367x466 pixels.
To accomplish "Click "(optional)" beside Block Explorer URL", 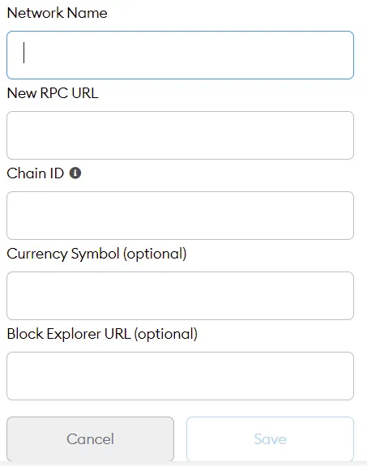I will click(166, 335).
